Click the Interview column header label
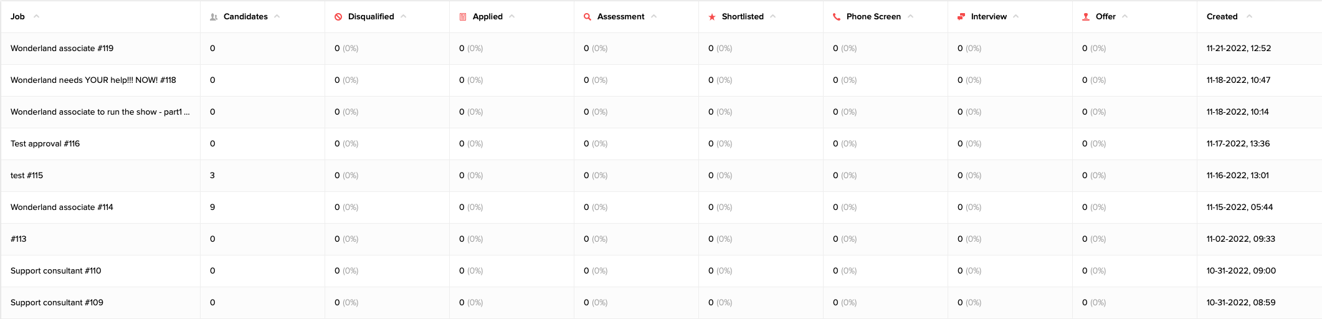This screenshot has width=1322, height=319. coord(989,17)
